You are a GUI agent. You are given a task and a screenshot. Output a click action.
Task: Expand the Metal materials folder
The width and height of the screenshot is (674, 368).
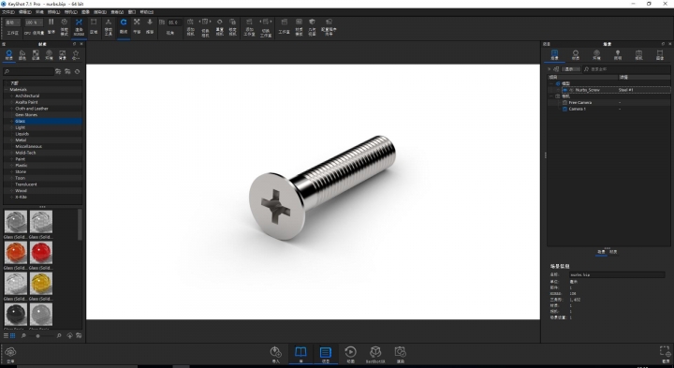point(12,140)
